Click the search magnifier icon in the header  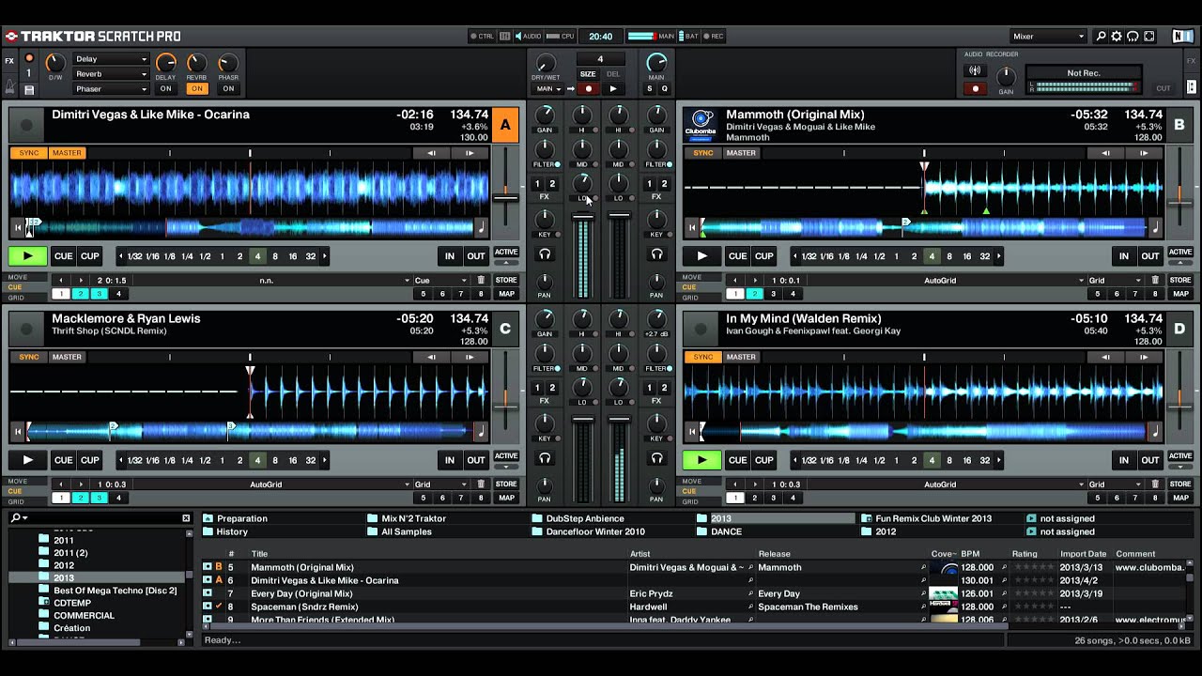pyautogui.click(x=1101, y=37)
